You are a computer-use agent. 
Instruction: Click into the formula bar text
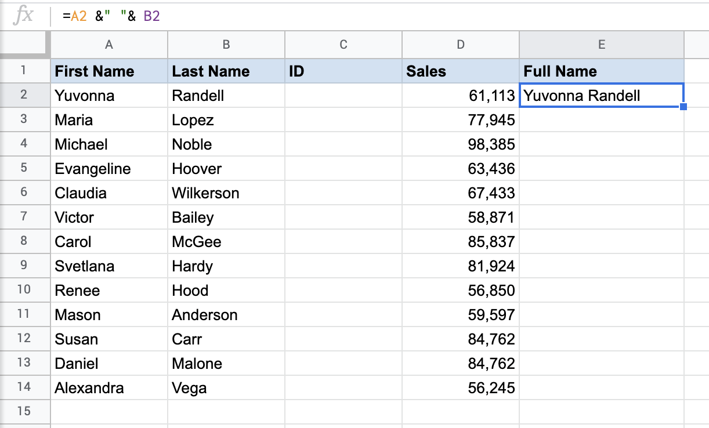[x=111, y=16]
